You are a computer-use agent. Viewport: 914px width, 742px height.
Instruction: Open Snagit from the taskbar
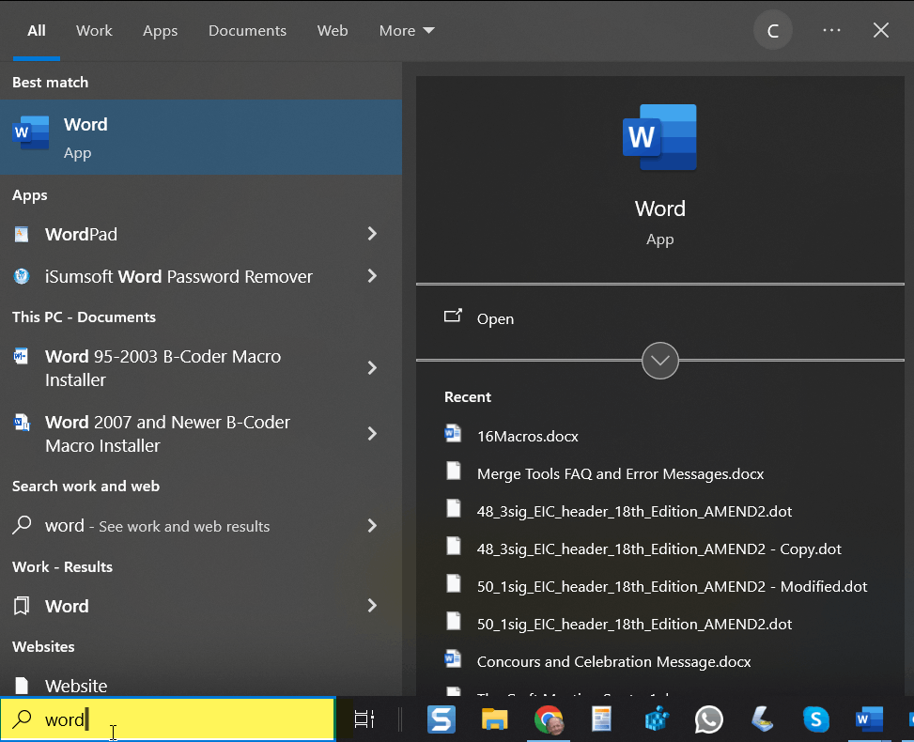pos(442,719)
